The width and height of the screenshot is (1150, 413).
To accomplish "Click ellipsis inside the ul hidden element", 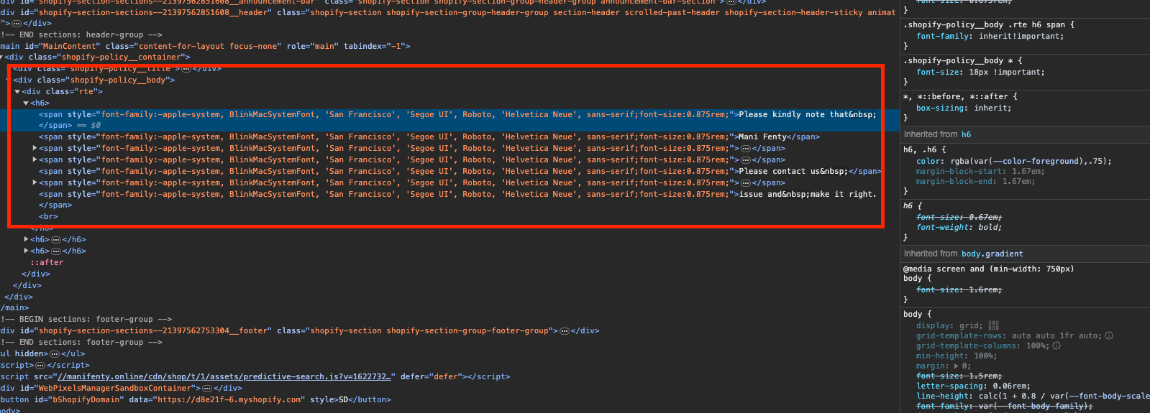I will click(55, 354).
